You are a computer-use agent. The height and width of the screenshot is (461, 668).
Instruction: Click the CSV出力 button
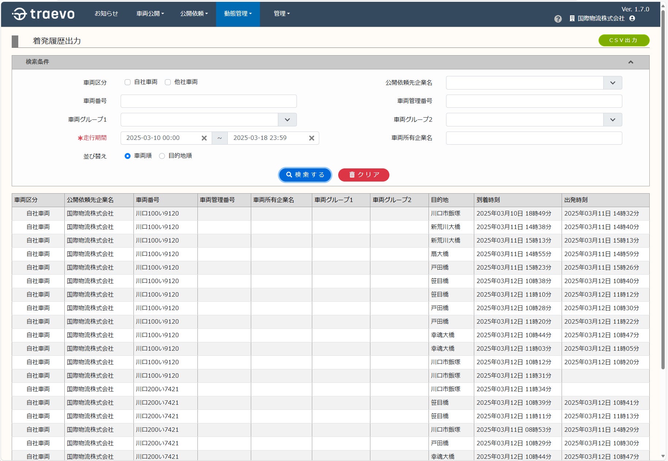pos(623,40)
